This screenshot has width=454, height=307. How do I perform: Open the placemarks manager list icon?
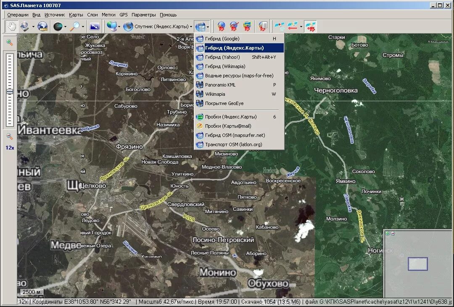tap(263, 26)
